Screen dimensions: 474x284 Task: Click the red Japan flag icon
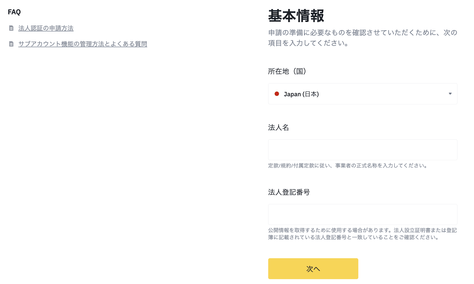277,94
